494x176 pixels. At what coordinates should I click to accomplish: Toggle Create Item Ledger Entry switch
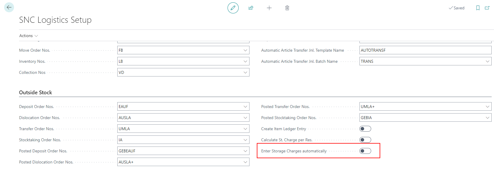click(x=365, y=129)
